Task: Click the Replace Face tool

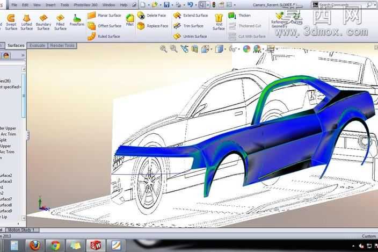Action: tap(152, 26)
